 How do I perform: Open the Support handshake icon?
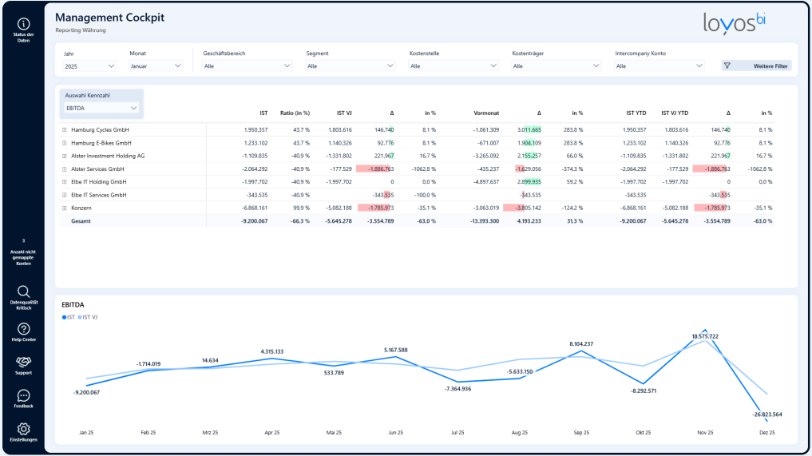tap(23, 362)
